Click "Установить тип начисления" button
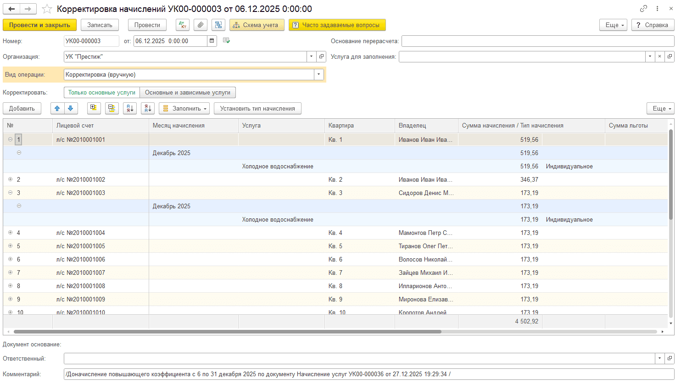681x384 pixels. tap(257, 109)
